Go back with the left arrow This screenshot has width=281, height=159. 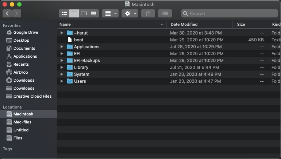pyautogui.click(x=7, y=13)
